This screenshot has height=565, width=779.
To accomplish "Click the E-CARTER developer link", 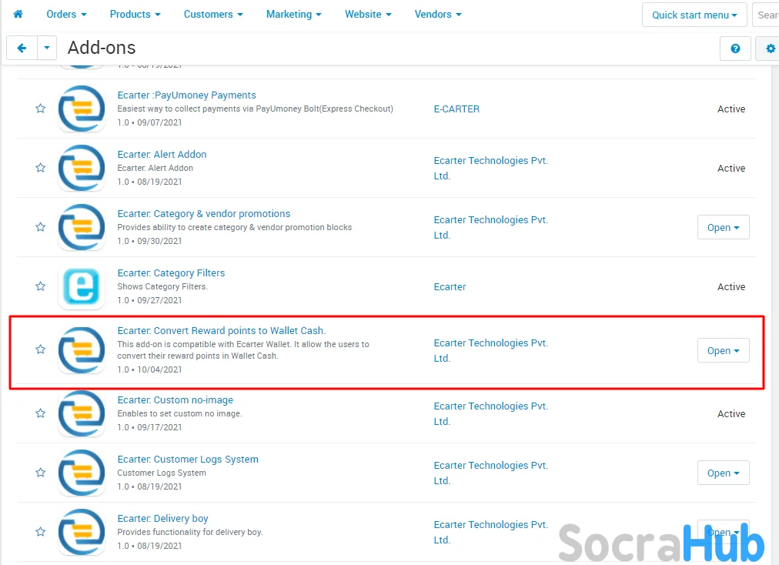I will point(456,109).
